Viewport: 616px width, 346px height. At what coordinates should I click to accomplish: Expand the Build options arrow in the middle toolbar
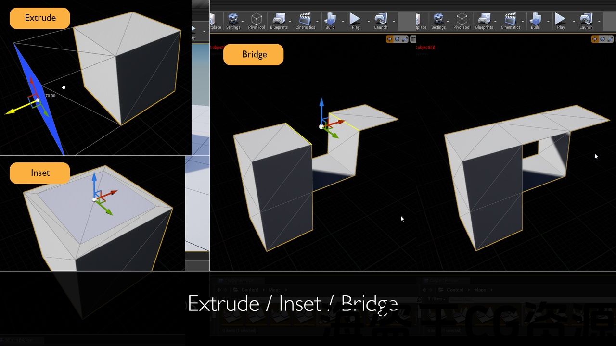pos(343,22)
